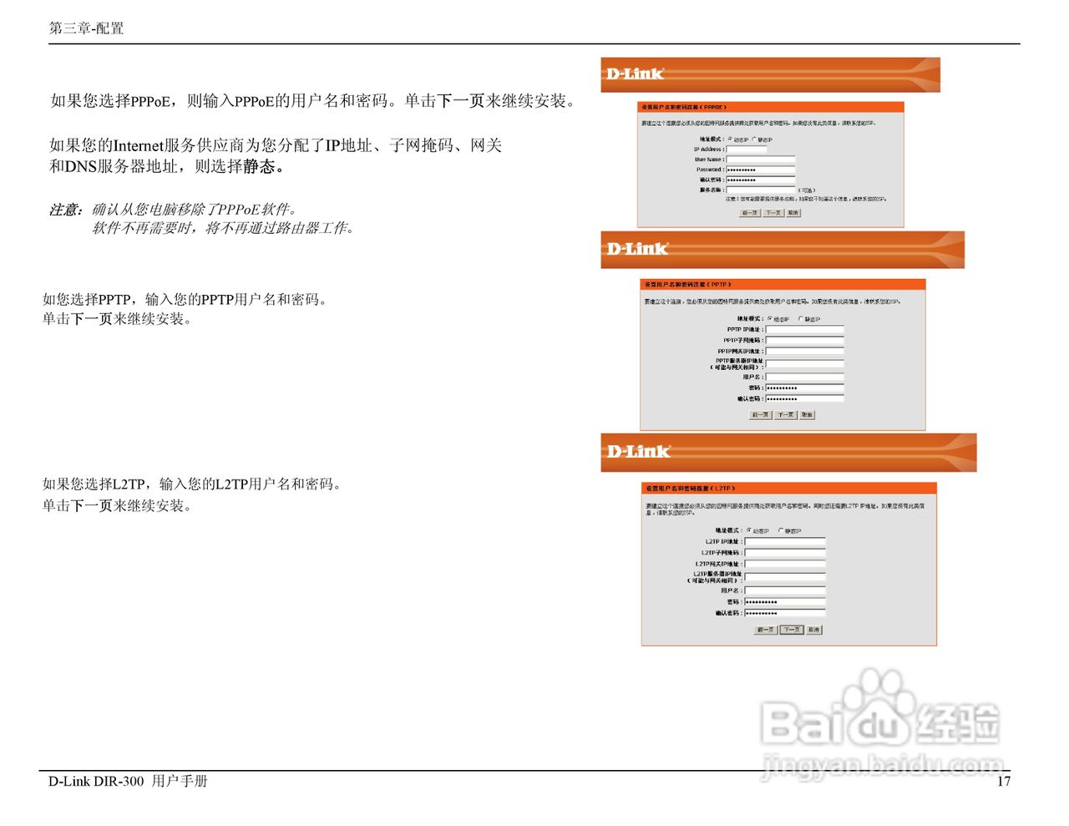Image resolution: width=1069 pixels, height=826 pixels.
Task: Click the paragraph beginning 如您选择PPTP
Action: 185,308
